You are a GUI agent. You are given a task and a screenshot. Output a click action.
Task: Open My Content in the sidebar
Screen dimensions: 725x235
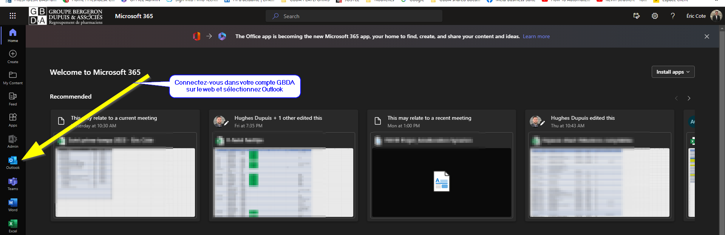point(13,78)
